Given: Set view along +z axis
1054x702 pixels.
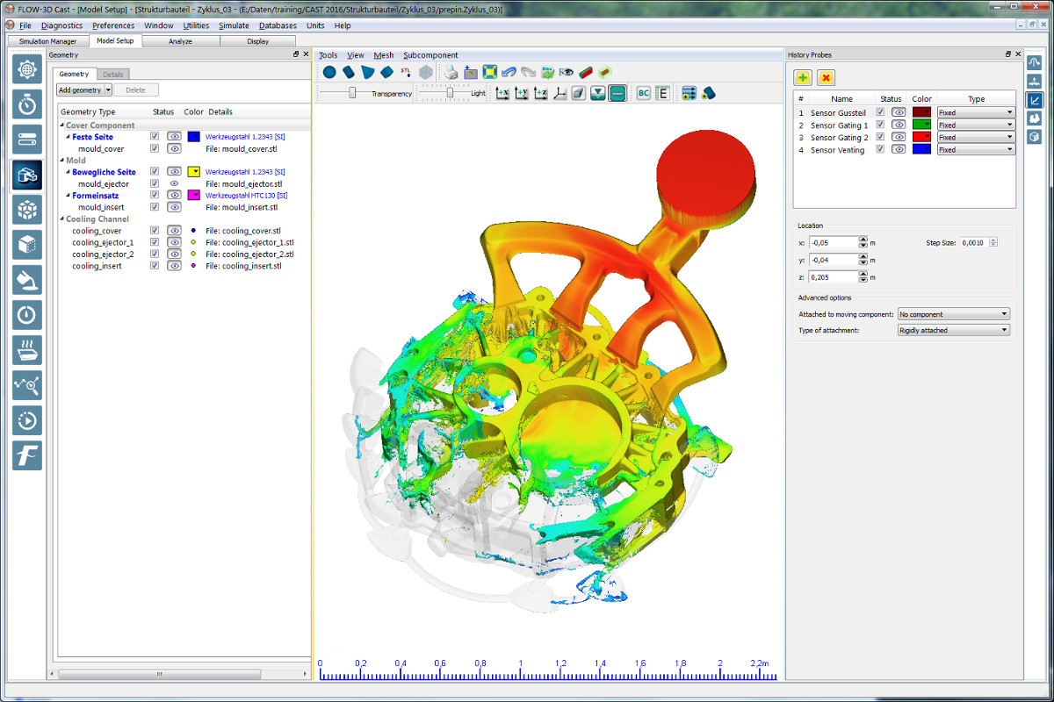Looking at the screenshot, I should [541, 93].
